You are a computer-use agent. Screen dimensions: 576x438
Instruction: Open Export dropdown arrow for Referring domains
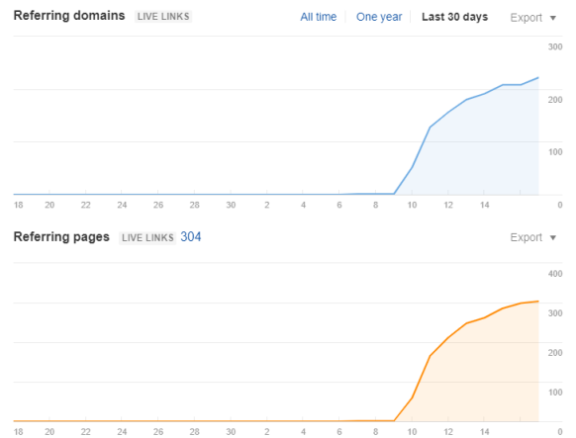pyautogui.click(x=553, y=18)
